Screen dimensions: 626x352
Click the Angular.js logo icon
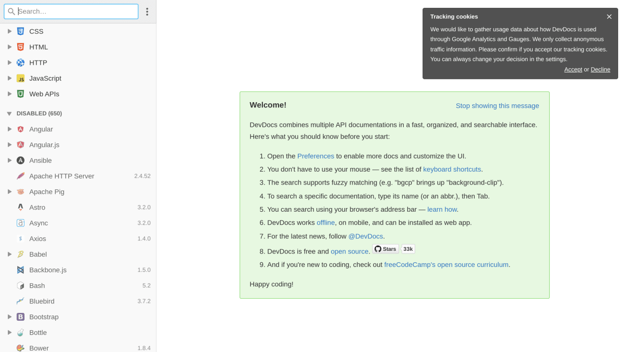click(x=20, y=145)
